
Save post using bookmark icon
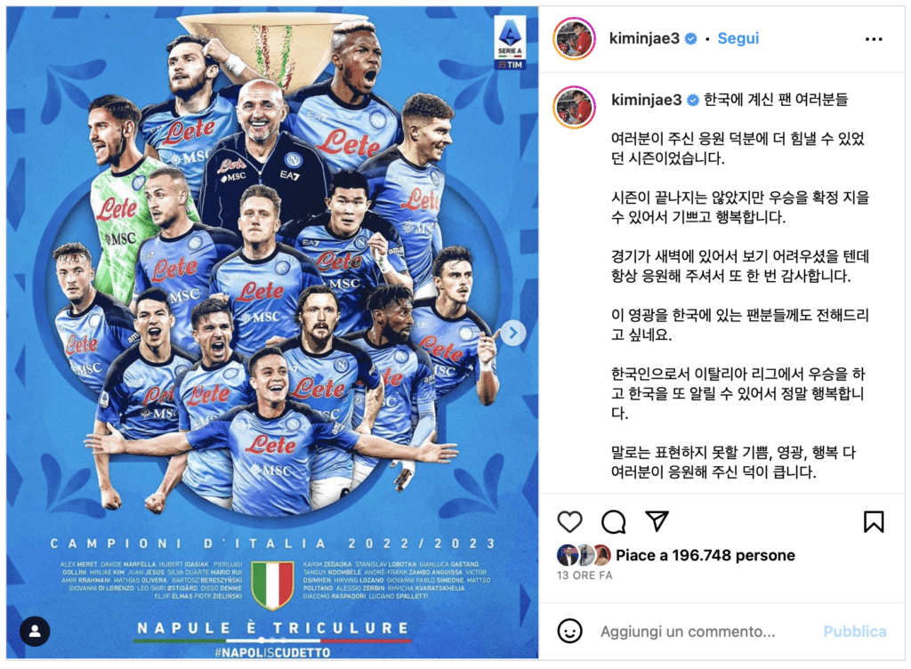pos(874,521)
